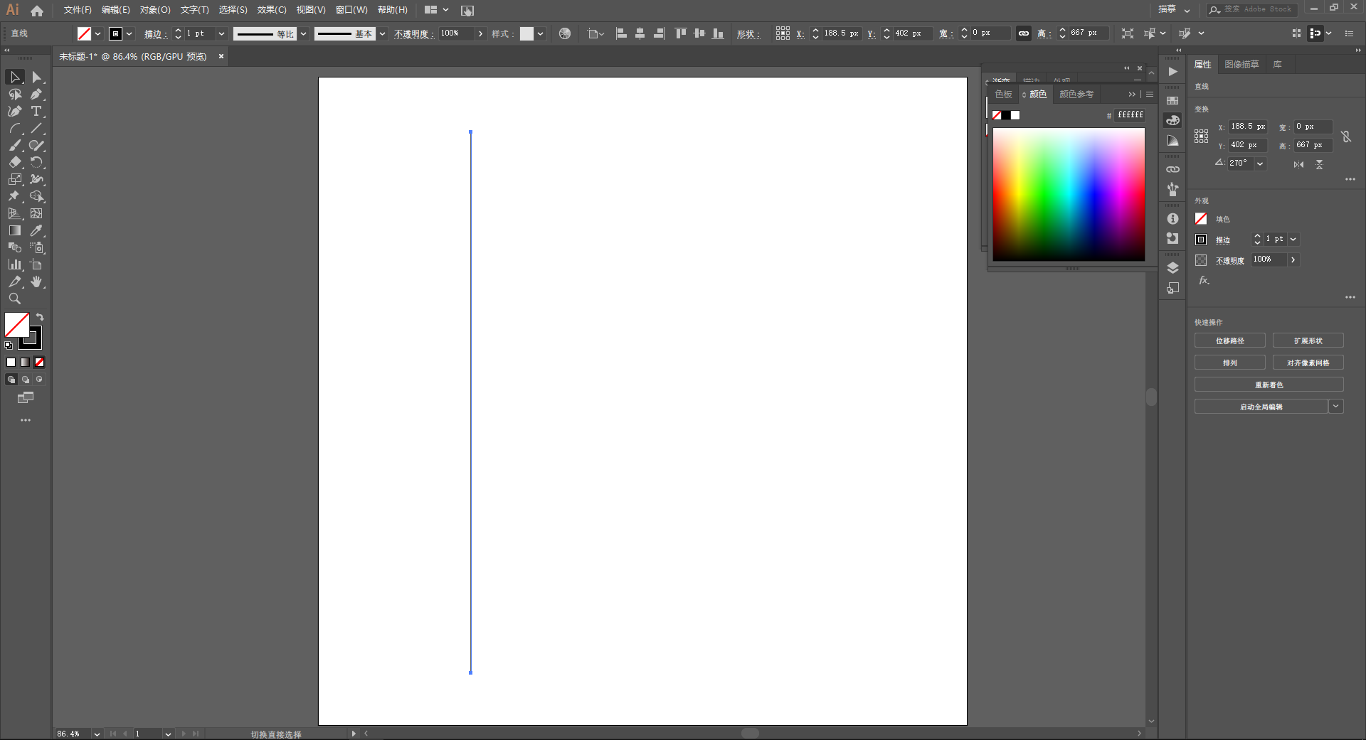This screenshot has height=740, width=1366.
Task: Click the 对齐像素网格 button
Action: click(x=1308, y=363)
